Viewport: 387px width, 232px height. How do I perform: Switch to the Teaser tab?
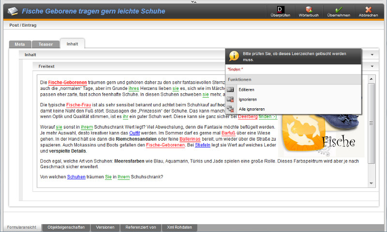(x=45, y=44)
